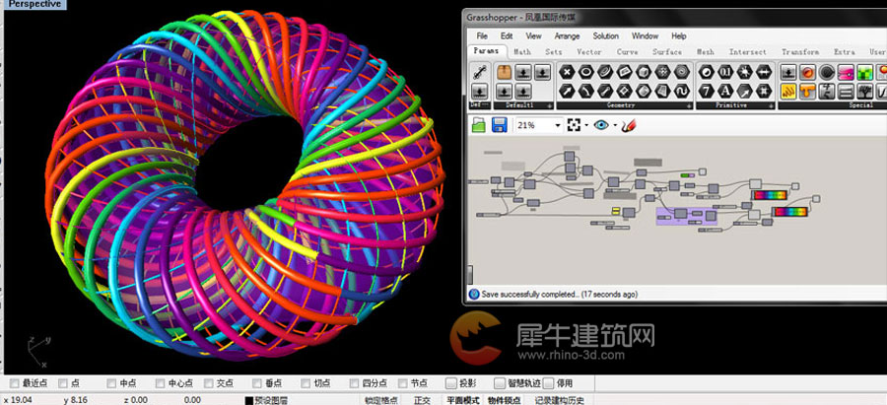The image size is (887, 405).
Task: Toggle the preview eye icon in canvas toolbar
Action: [601, 125]
